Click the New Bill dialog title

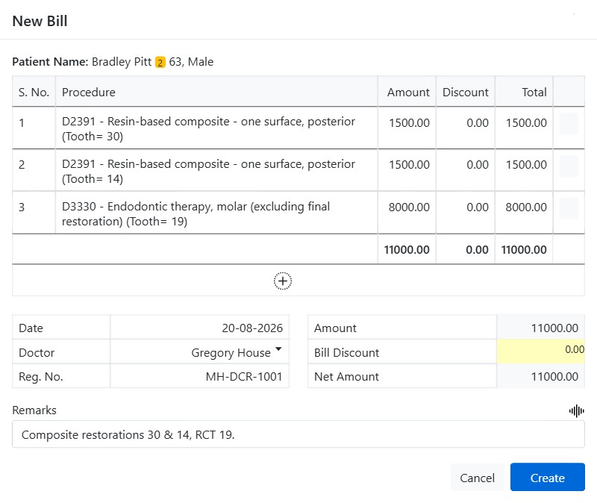coord(40,21)
